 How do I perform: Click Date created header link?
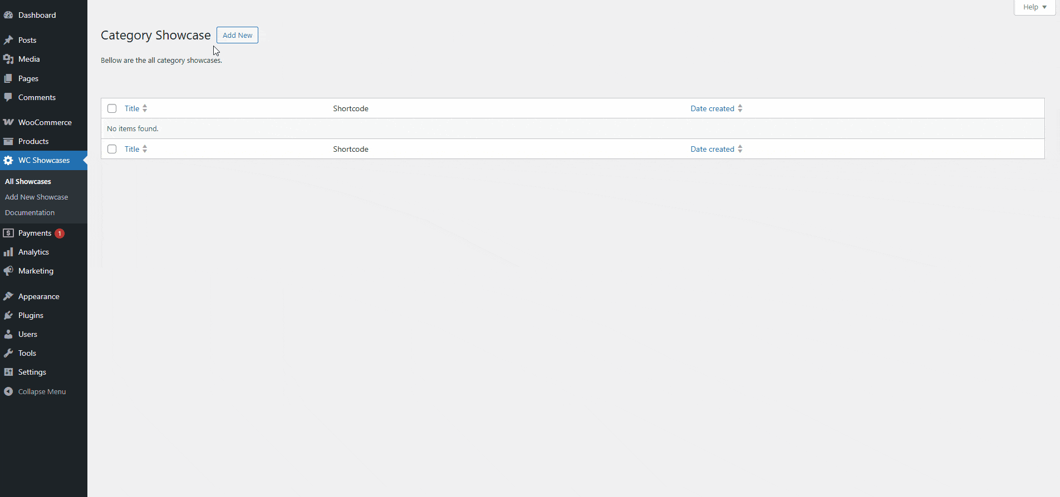pyautogui.click(x=712, y=108)
